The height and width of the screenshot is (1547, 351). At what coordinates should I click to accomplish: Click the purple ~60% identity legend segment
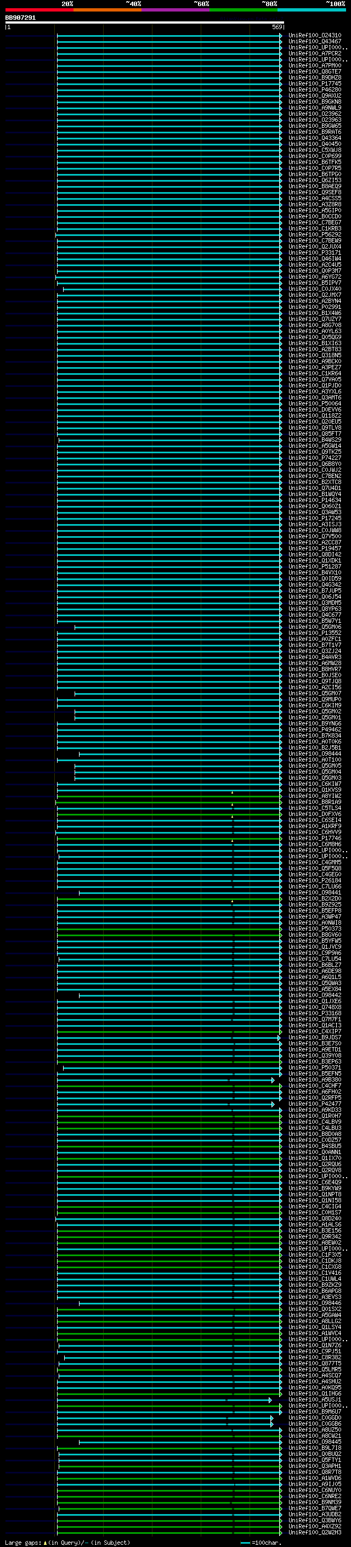pyautogui.click(x=175, y=10)
